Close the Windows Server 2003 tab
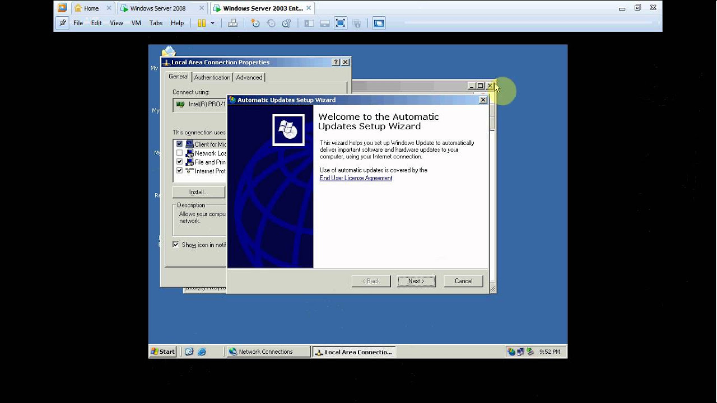The width and height of the screenshot is (717, 403). click(x=309, y=8)
